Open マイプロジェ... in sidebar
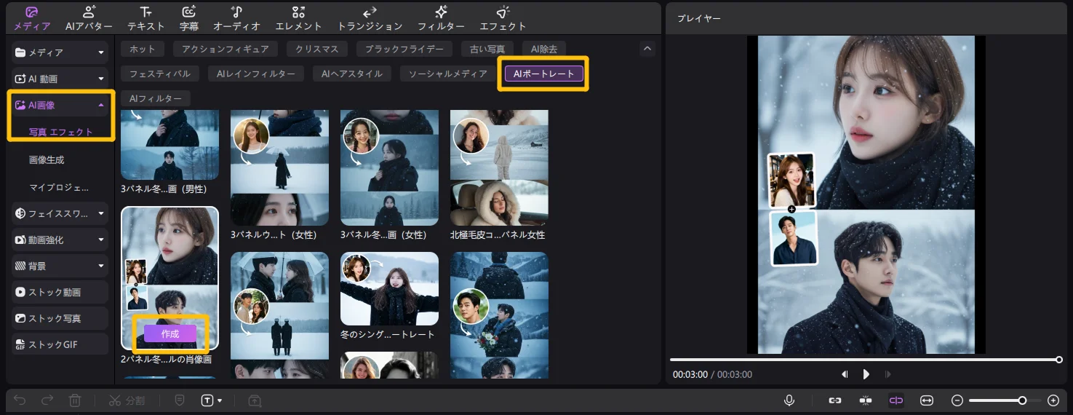Image resolution: width=1073 pixels, height=415 pixels. click(59, 187)
